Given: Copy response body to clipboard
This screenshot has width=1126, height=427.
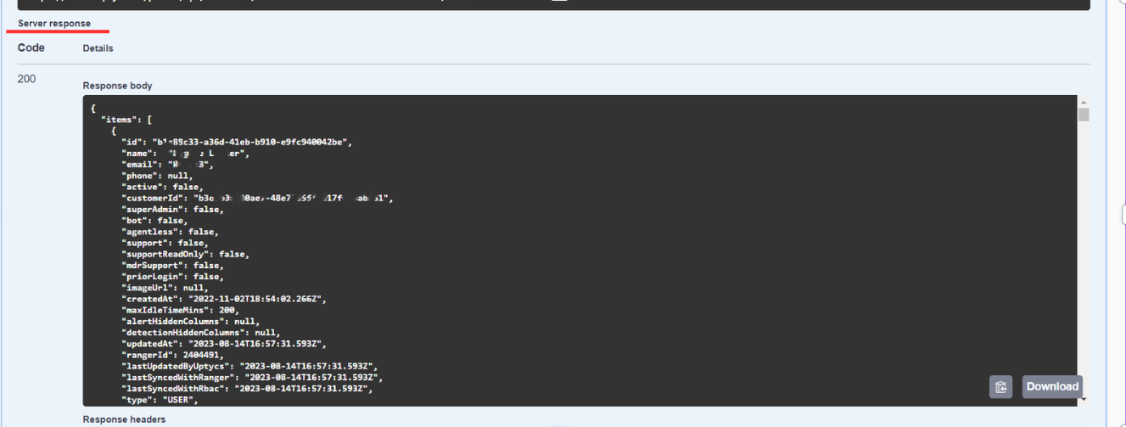Looking at the screenshot, I should (x=1000, y=387).
